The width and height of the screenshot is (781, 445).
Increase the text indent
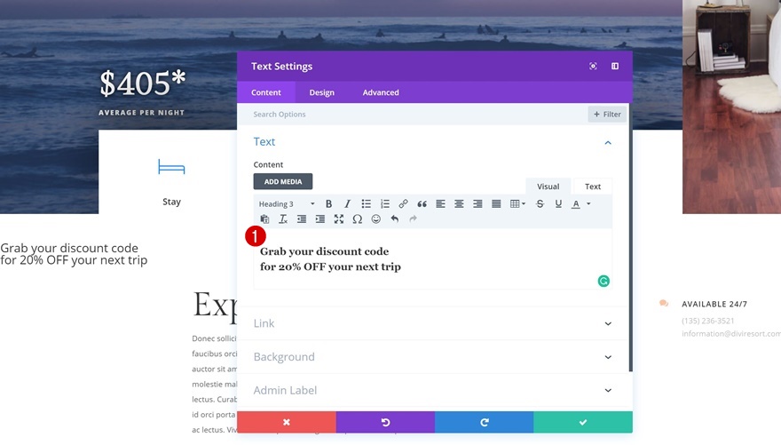320,219
